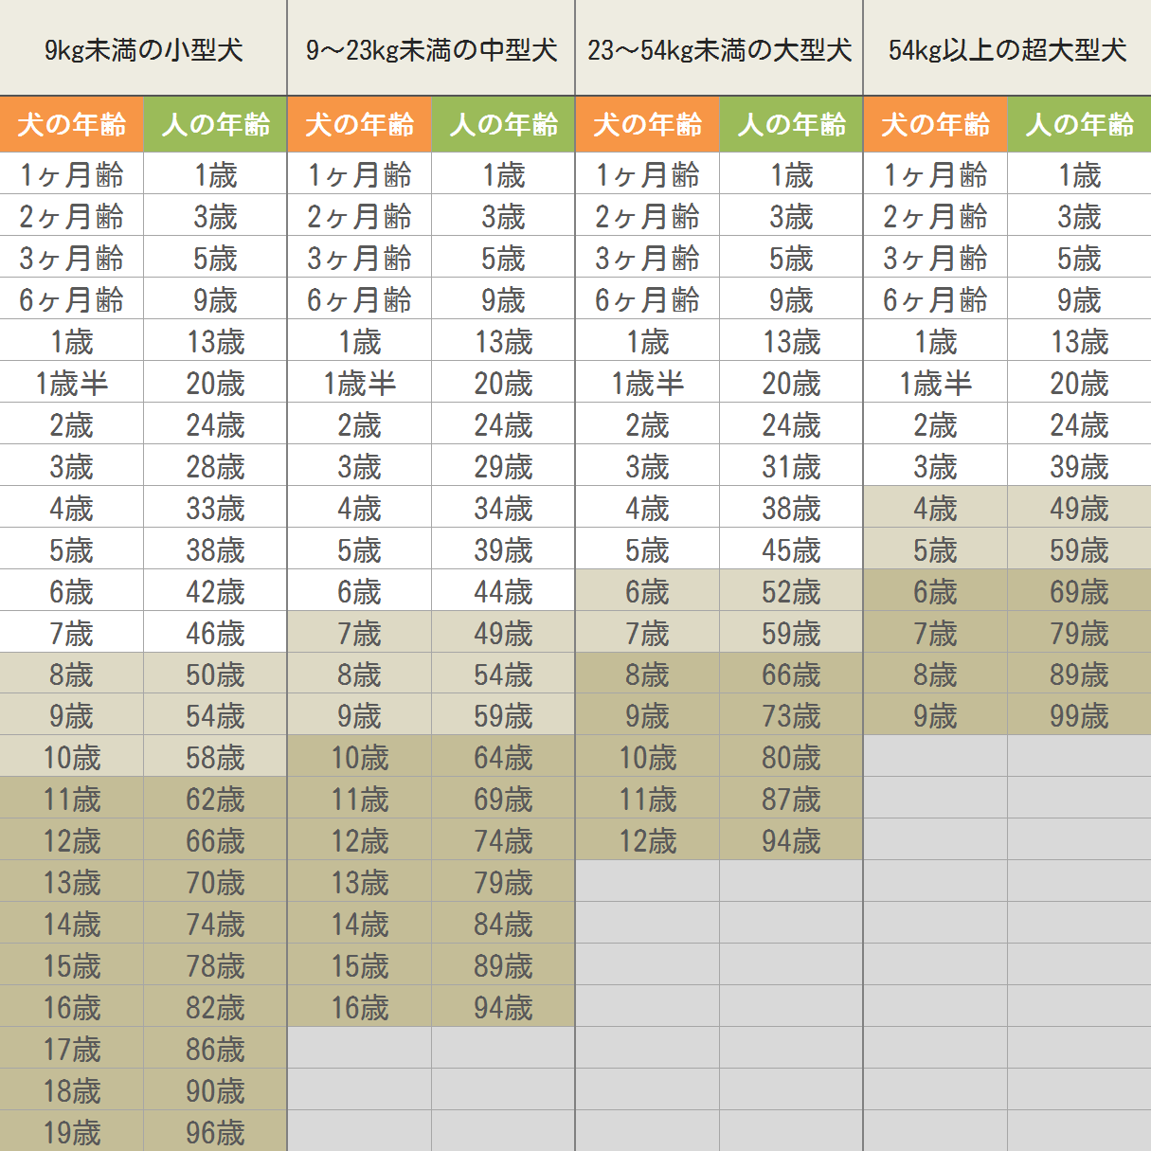Viewport: 1151px width, 1151px height.
Task: Click green 人の年齢 header under 中型犬
Action: [x=504, y=124]
